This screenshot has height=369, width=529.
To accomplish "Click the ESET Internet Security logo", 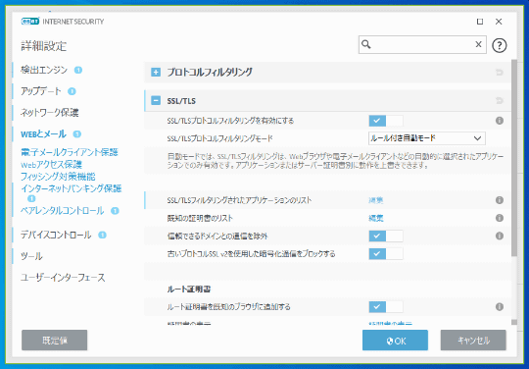I will [x=63, y=22].
